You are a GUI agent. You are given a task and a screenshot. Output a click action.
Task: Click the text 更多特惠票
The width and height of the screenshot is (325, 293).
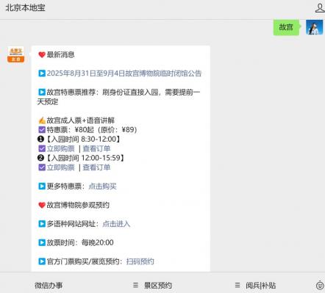64,187
